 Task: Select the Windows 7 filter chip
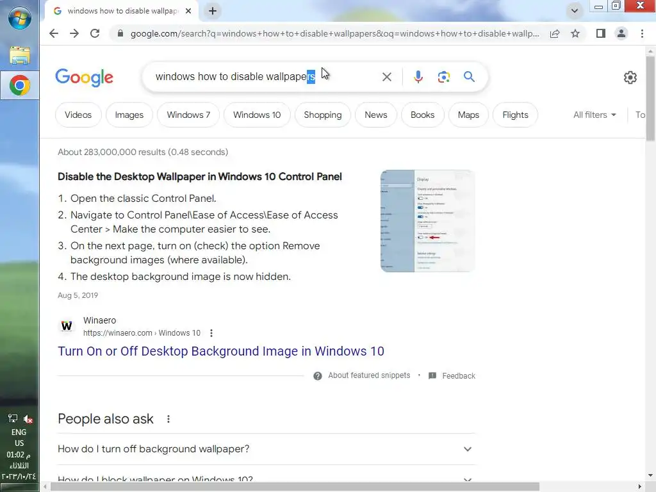188,115
